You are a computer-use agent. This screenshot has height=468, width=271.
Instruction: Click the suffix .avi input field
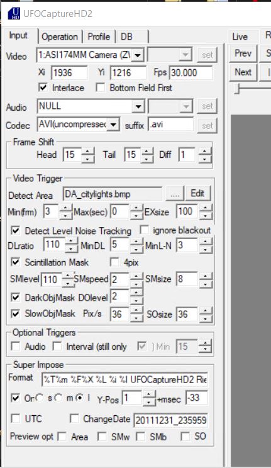170,124
